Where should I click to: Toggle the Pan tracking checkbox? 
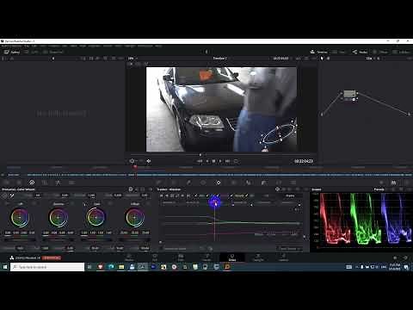(196, 195)
